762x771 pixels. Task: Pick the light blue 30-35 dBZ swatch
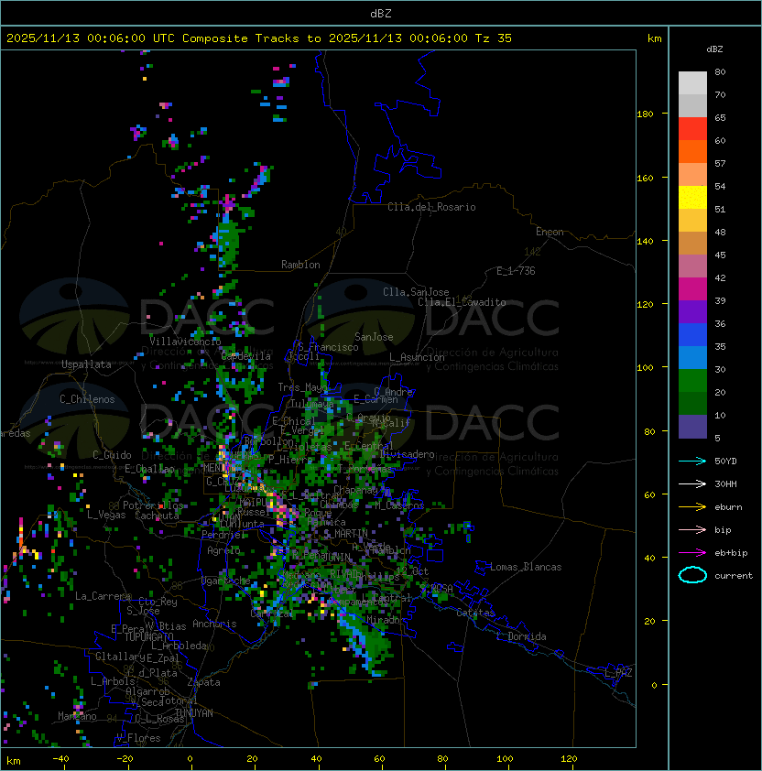(x=692, y=357)
